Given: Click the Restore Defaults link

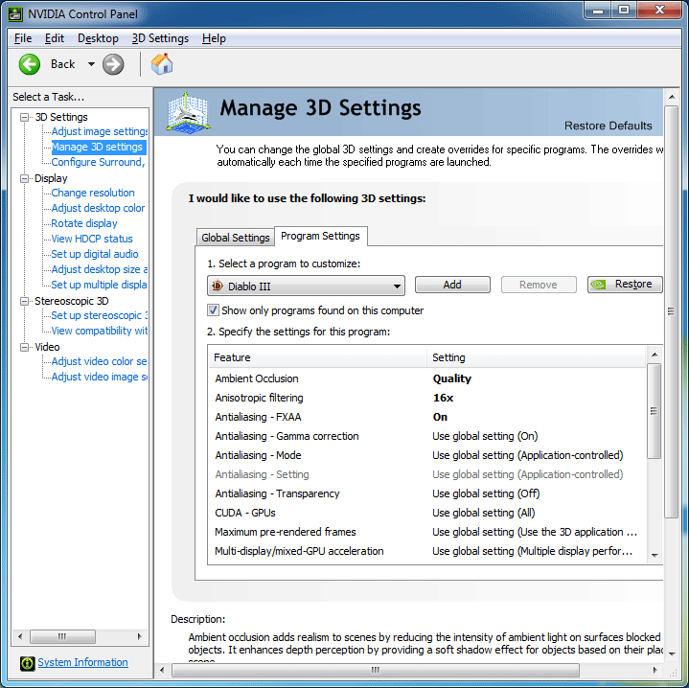Looking at the screenshot, I should click(609, 126).
